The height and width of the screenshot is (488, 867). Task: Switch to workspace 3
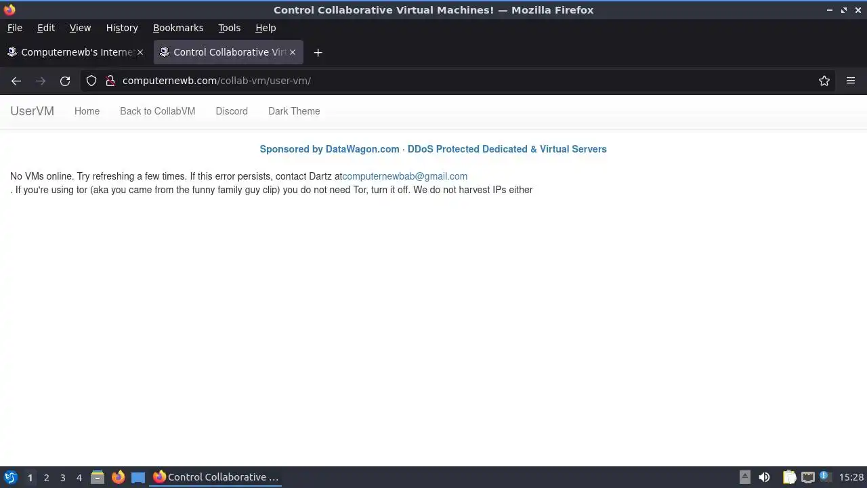point(62,477)
